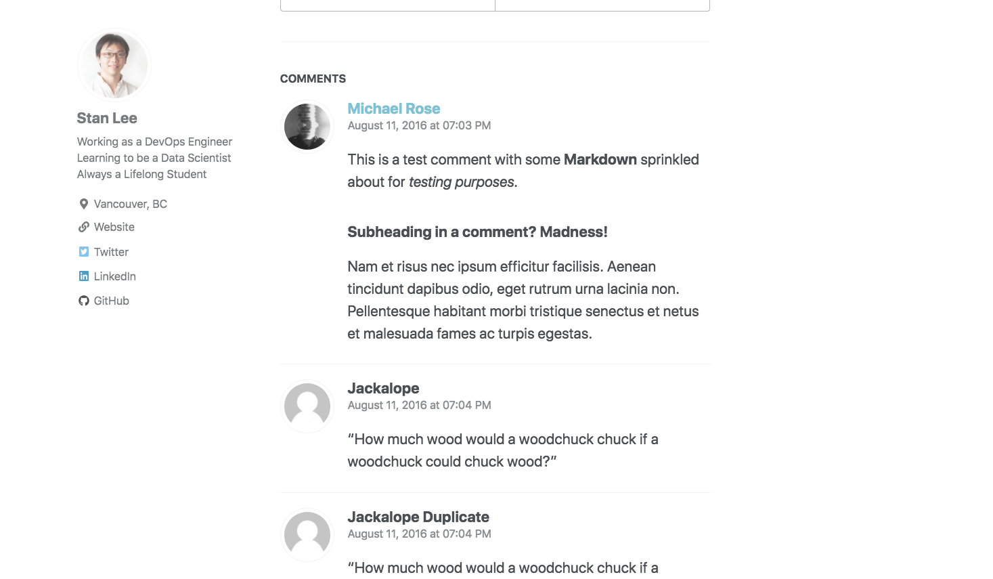This screenshot has height=579, width=993.
Task: Click the chain link icon beside Website
Action: click(83, 227)
